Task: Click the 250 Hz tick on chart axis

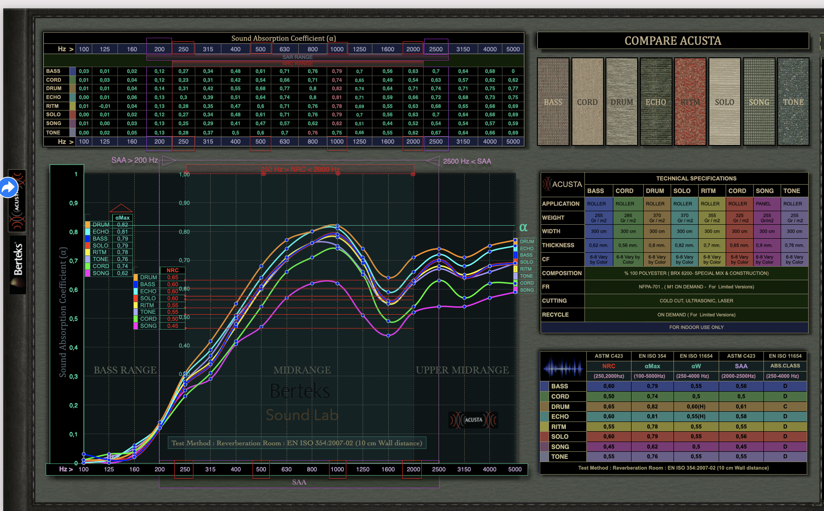Action: pos(185,470)
